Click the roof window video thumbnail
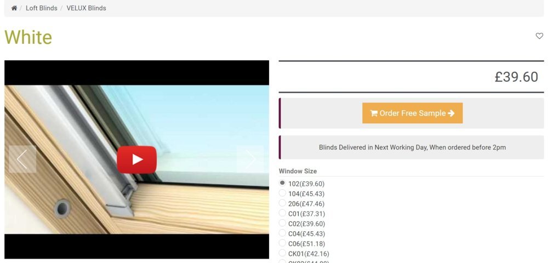 tap(137, 159)
